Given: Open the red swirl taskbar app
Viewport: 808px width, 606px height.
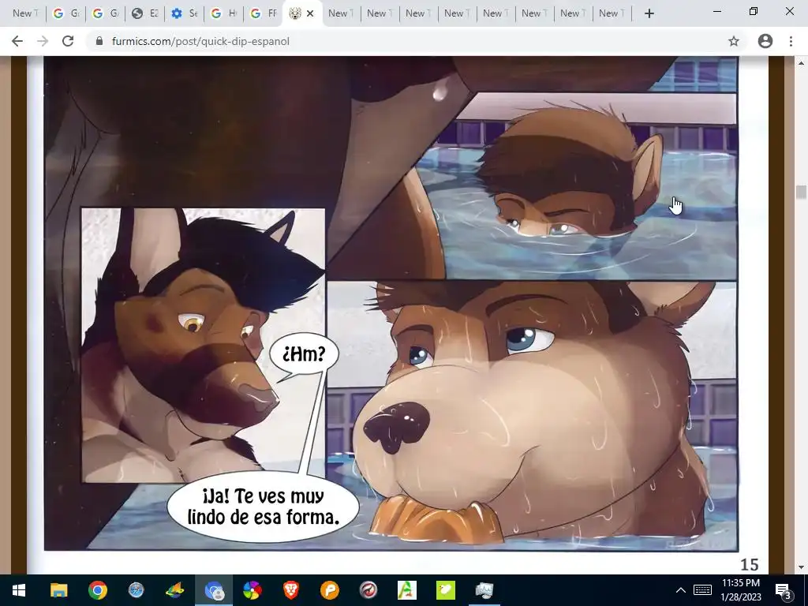Looking at the screenshot, I should pos(368,590).
